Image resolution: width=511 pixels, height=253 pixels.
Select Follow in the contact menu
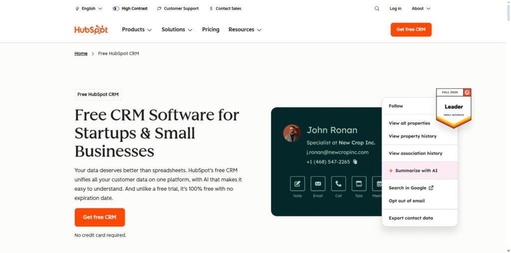(396, 106)
